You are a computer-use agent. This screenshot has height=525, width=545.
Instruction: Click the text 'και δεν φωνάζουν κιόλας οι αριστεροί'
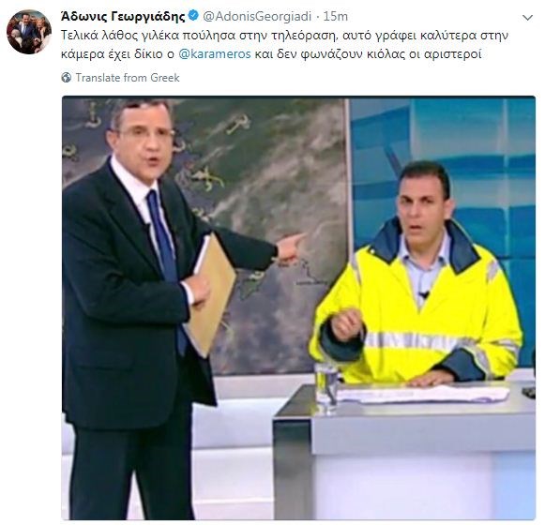click(368, 54)
